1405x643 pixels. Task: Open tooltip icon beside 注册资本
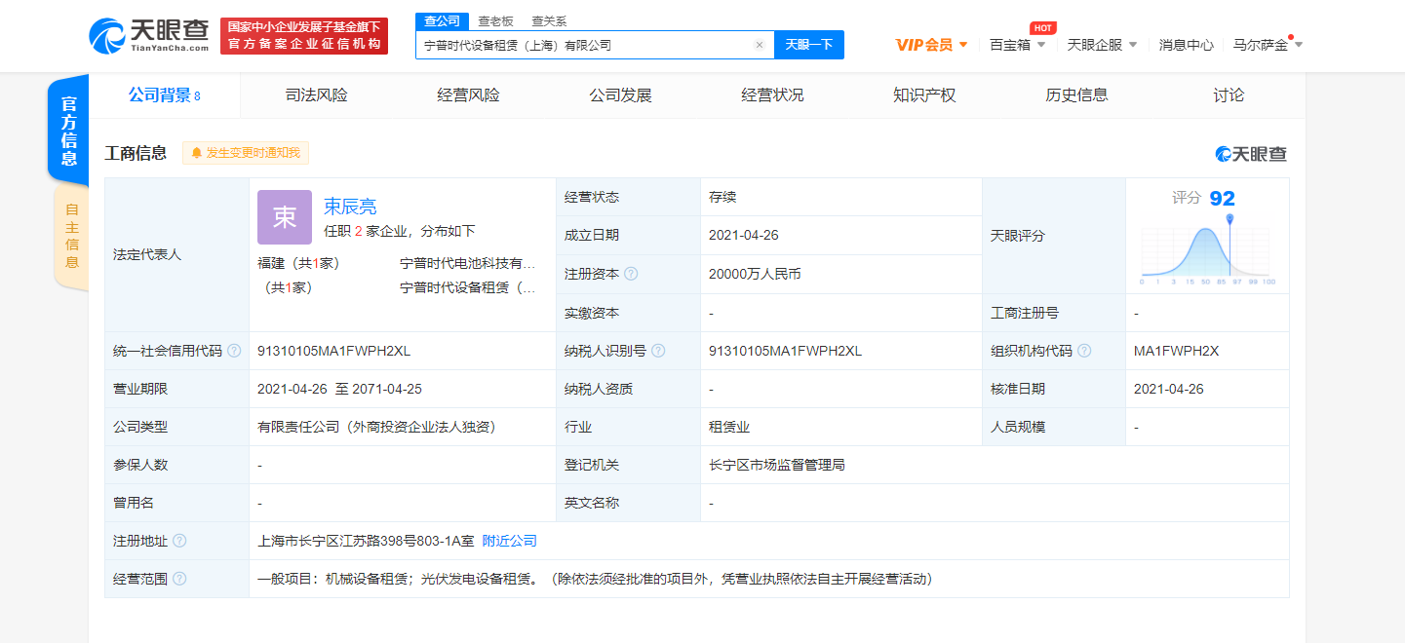632,274
